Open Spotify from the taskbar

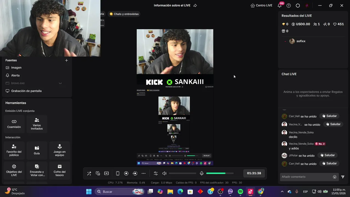tap(240, 192)
